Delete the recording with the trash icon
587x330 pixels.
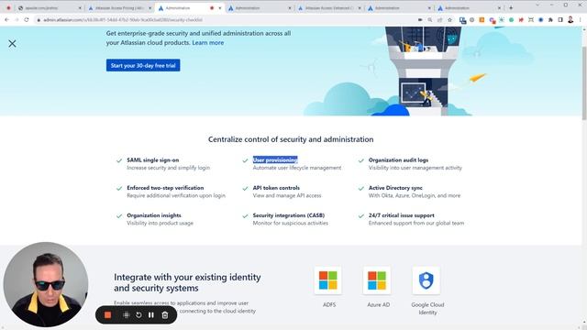(x=165, y=315)
